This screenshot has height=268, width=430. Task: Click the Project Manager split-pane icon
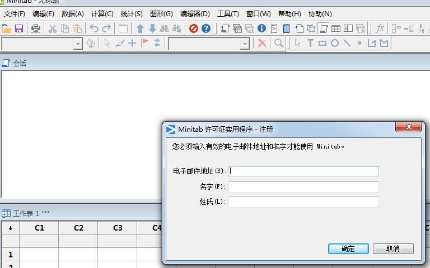pos(348,28)
